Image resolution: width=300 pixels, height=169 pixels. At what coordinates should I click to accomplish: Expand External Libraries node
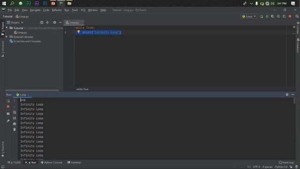click(7, 37)
